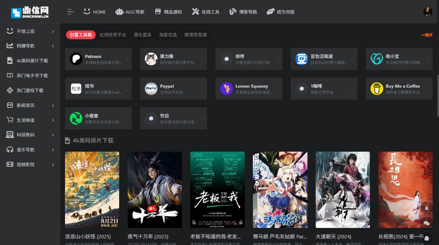Click the WeChat floating icon
The height and width of the screenshot is (245, 439).
coord(426,223)
